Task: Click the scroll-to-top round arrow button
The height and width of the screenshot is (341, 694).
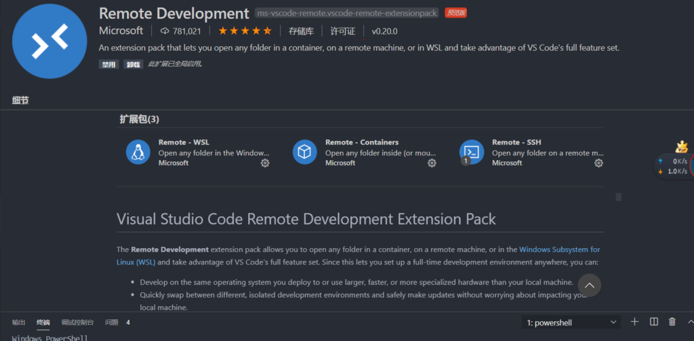Action: click(590, 285)
